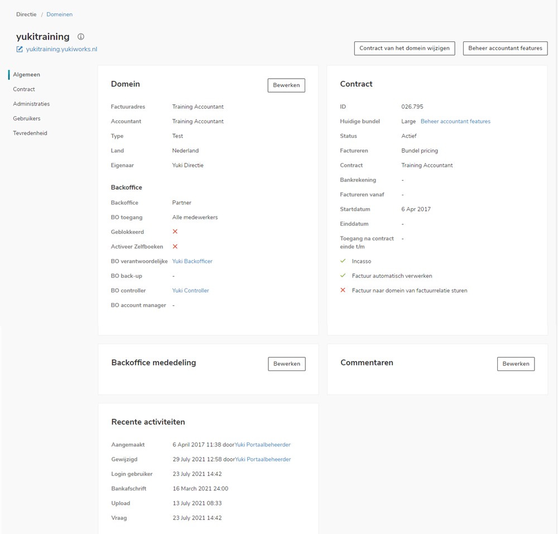This screenshot has width=558, height=534.
Task: Click the Startdatum value 6 Apr 2017
Action: click(416, 209)
